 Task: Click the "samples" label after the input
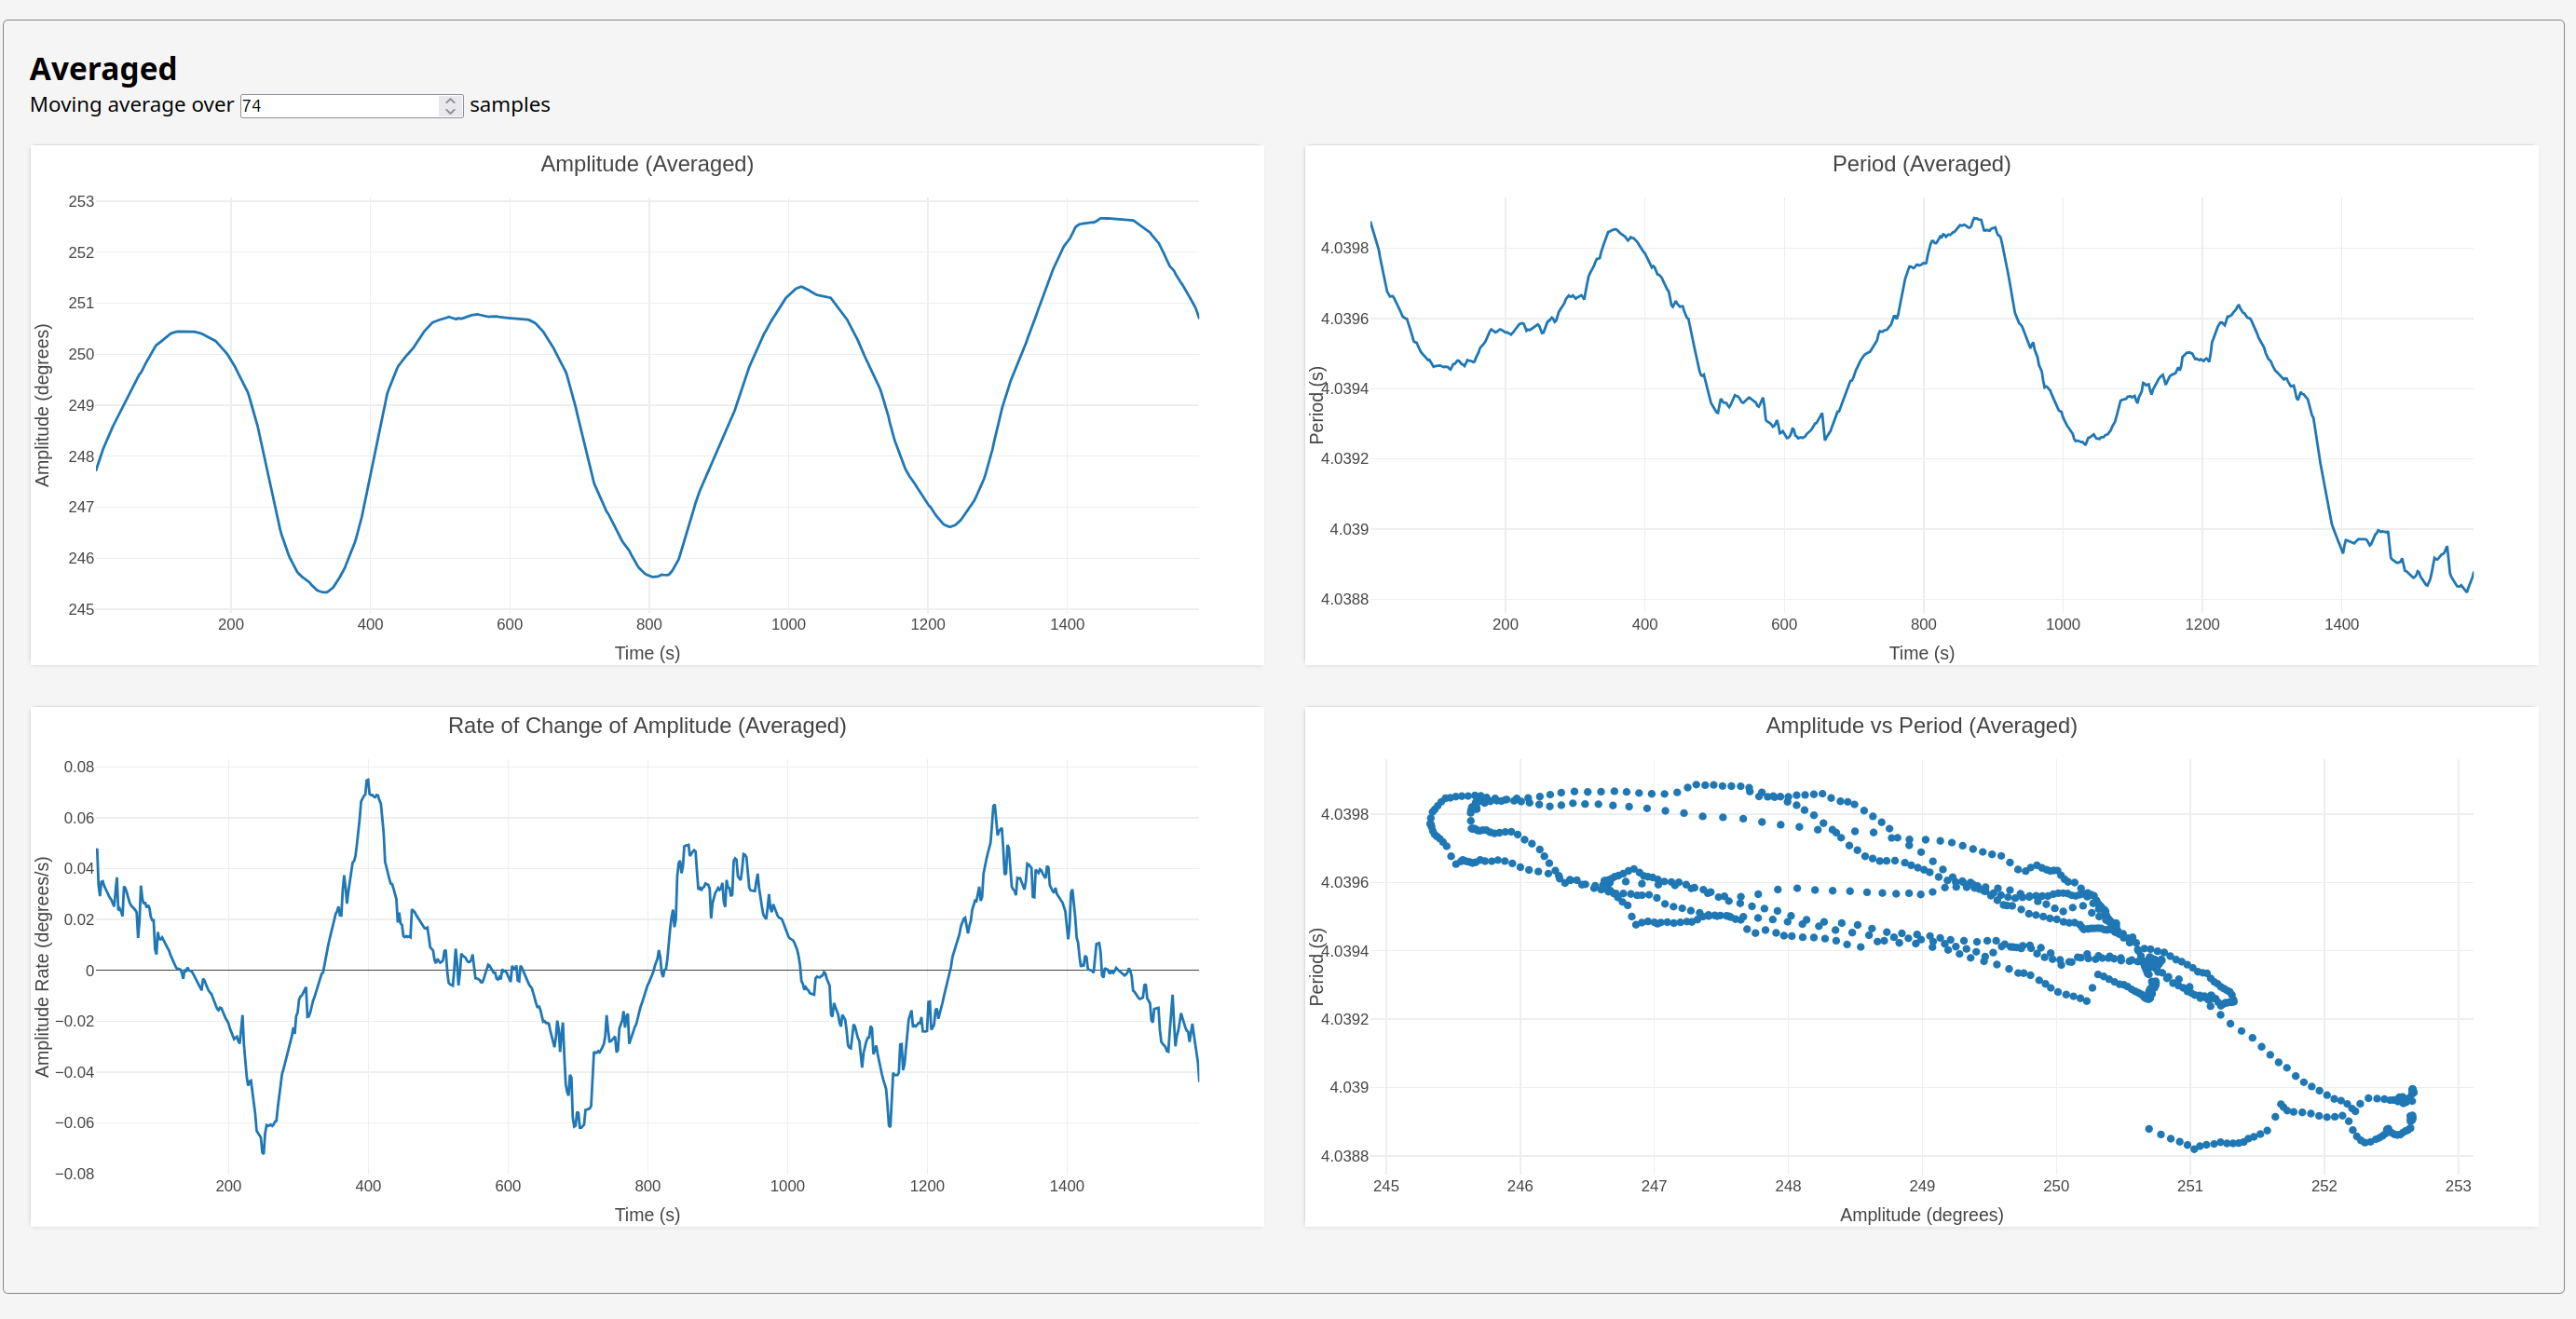coord(509,105)
